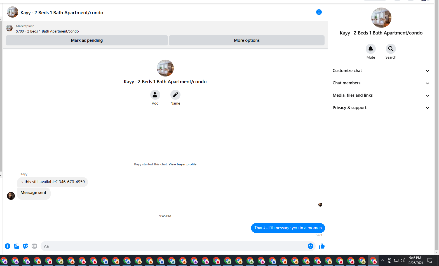Open more actions with the plus icon
Viewport: 439px width, 266px height.
(8, 246)
